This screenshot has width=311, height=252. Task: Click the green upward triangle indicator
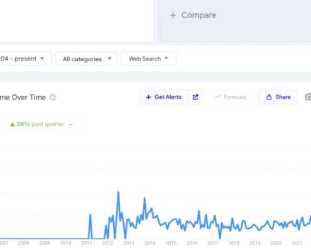13,124
